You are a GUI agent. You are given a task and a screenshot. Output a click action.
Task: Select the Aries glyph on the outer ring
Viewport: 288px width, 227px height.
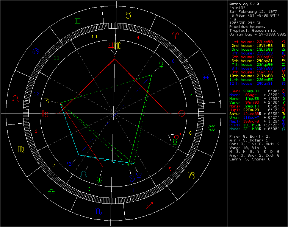176,35
